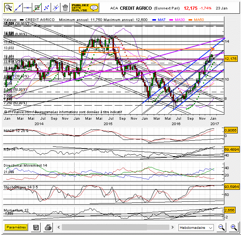Click the Maximum annuel: 12,600 text
The width and height of the screenshot is (241, 235).
click(x=126, y=20)
